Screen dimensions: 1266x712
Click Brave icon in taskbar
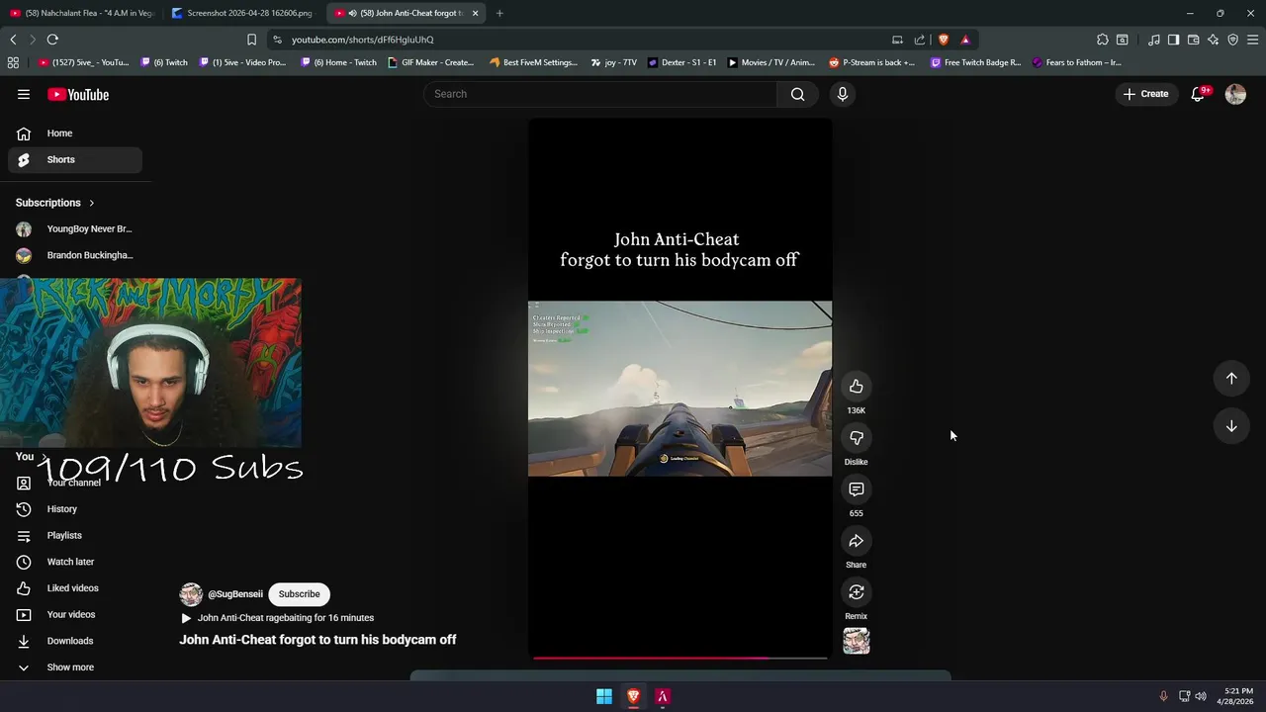pyautogui.click(x=634, y=696)
